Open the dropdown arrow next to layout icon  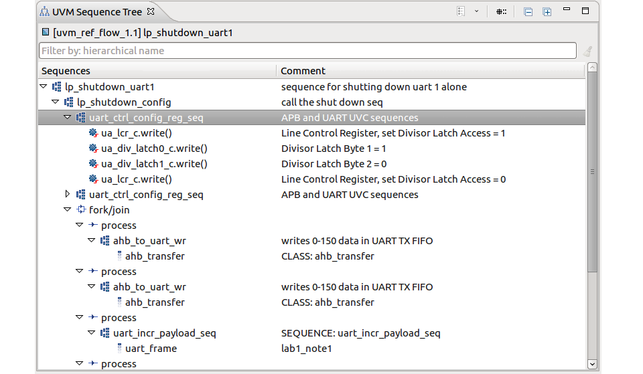tap(476, 11)
